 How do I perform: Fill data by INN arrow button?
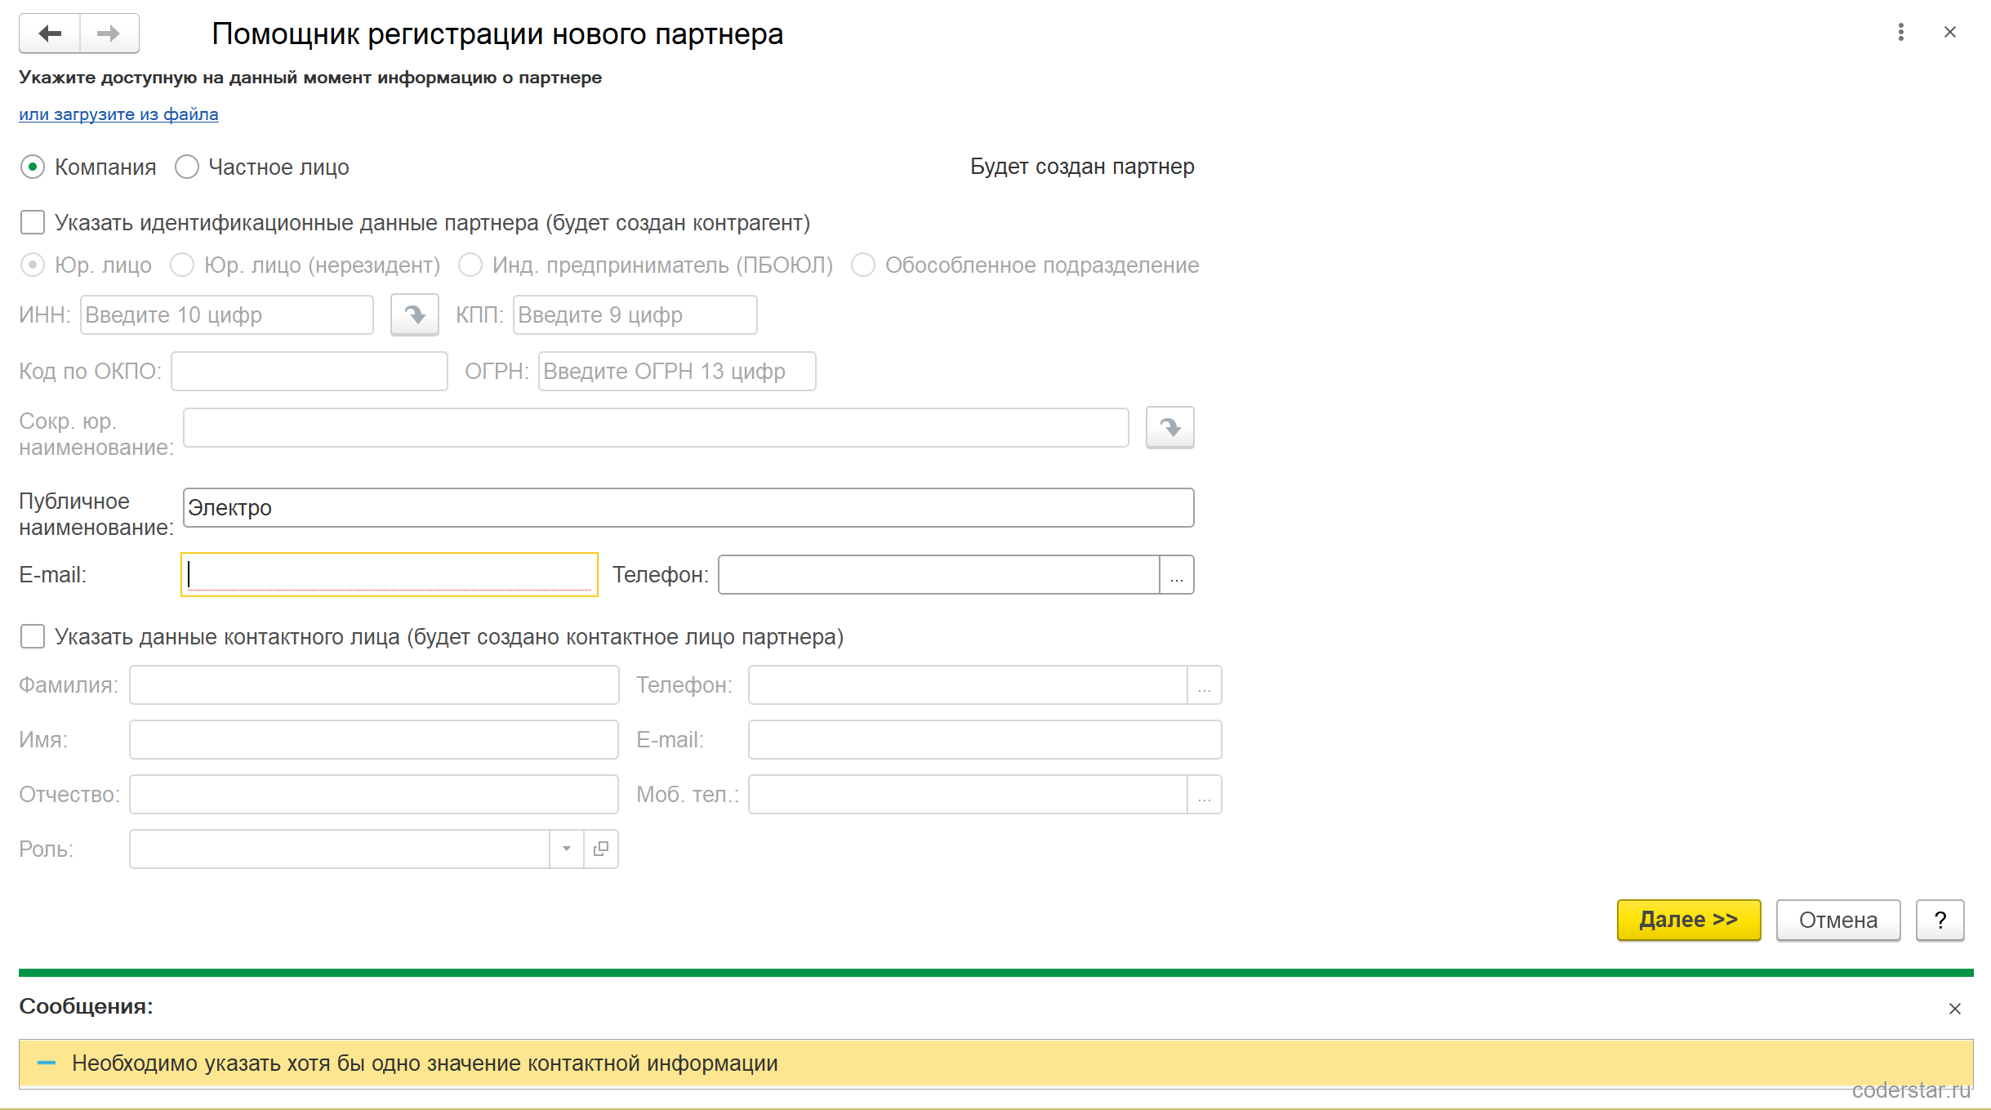[415, 314]
